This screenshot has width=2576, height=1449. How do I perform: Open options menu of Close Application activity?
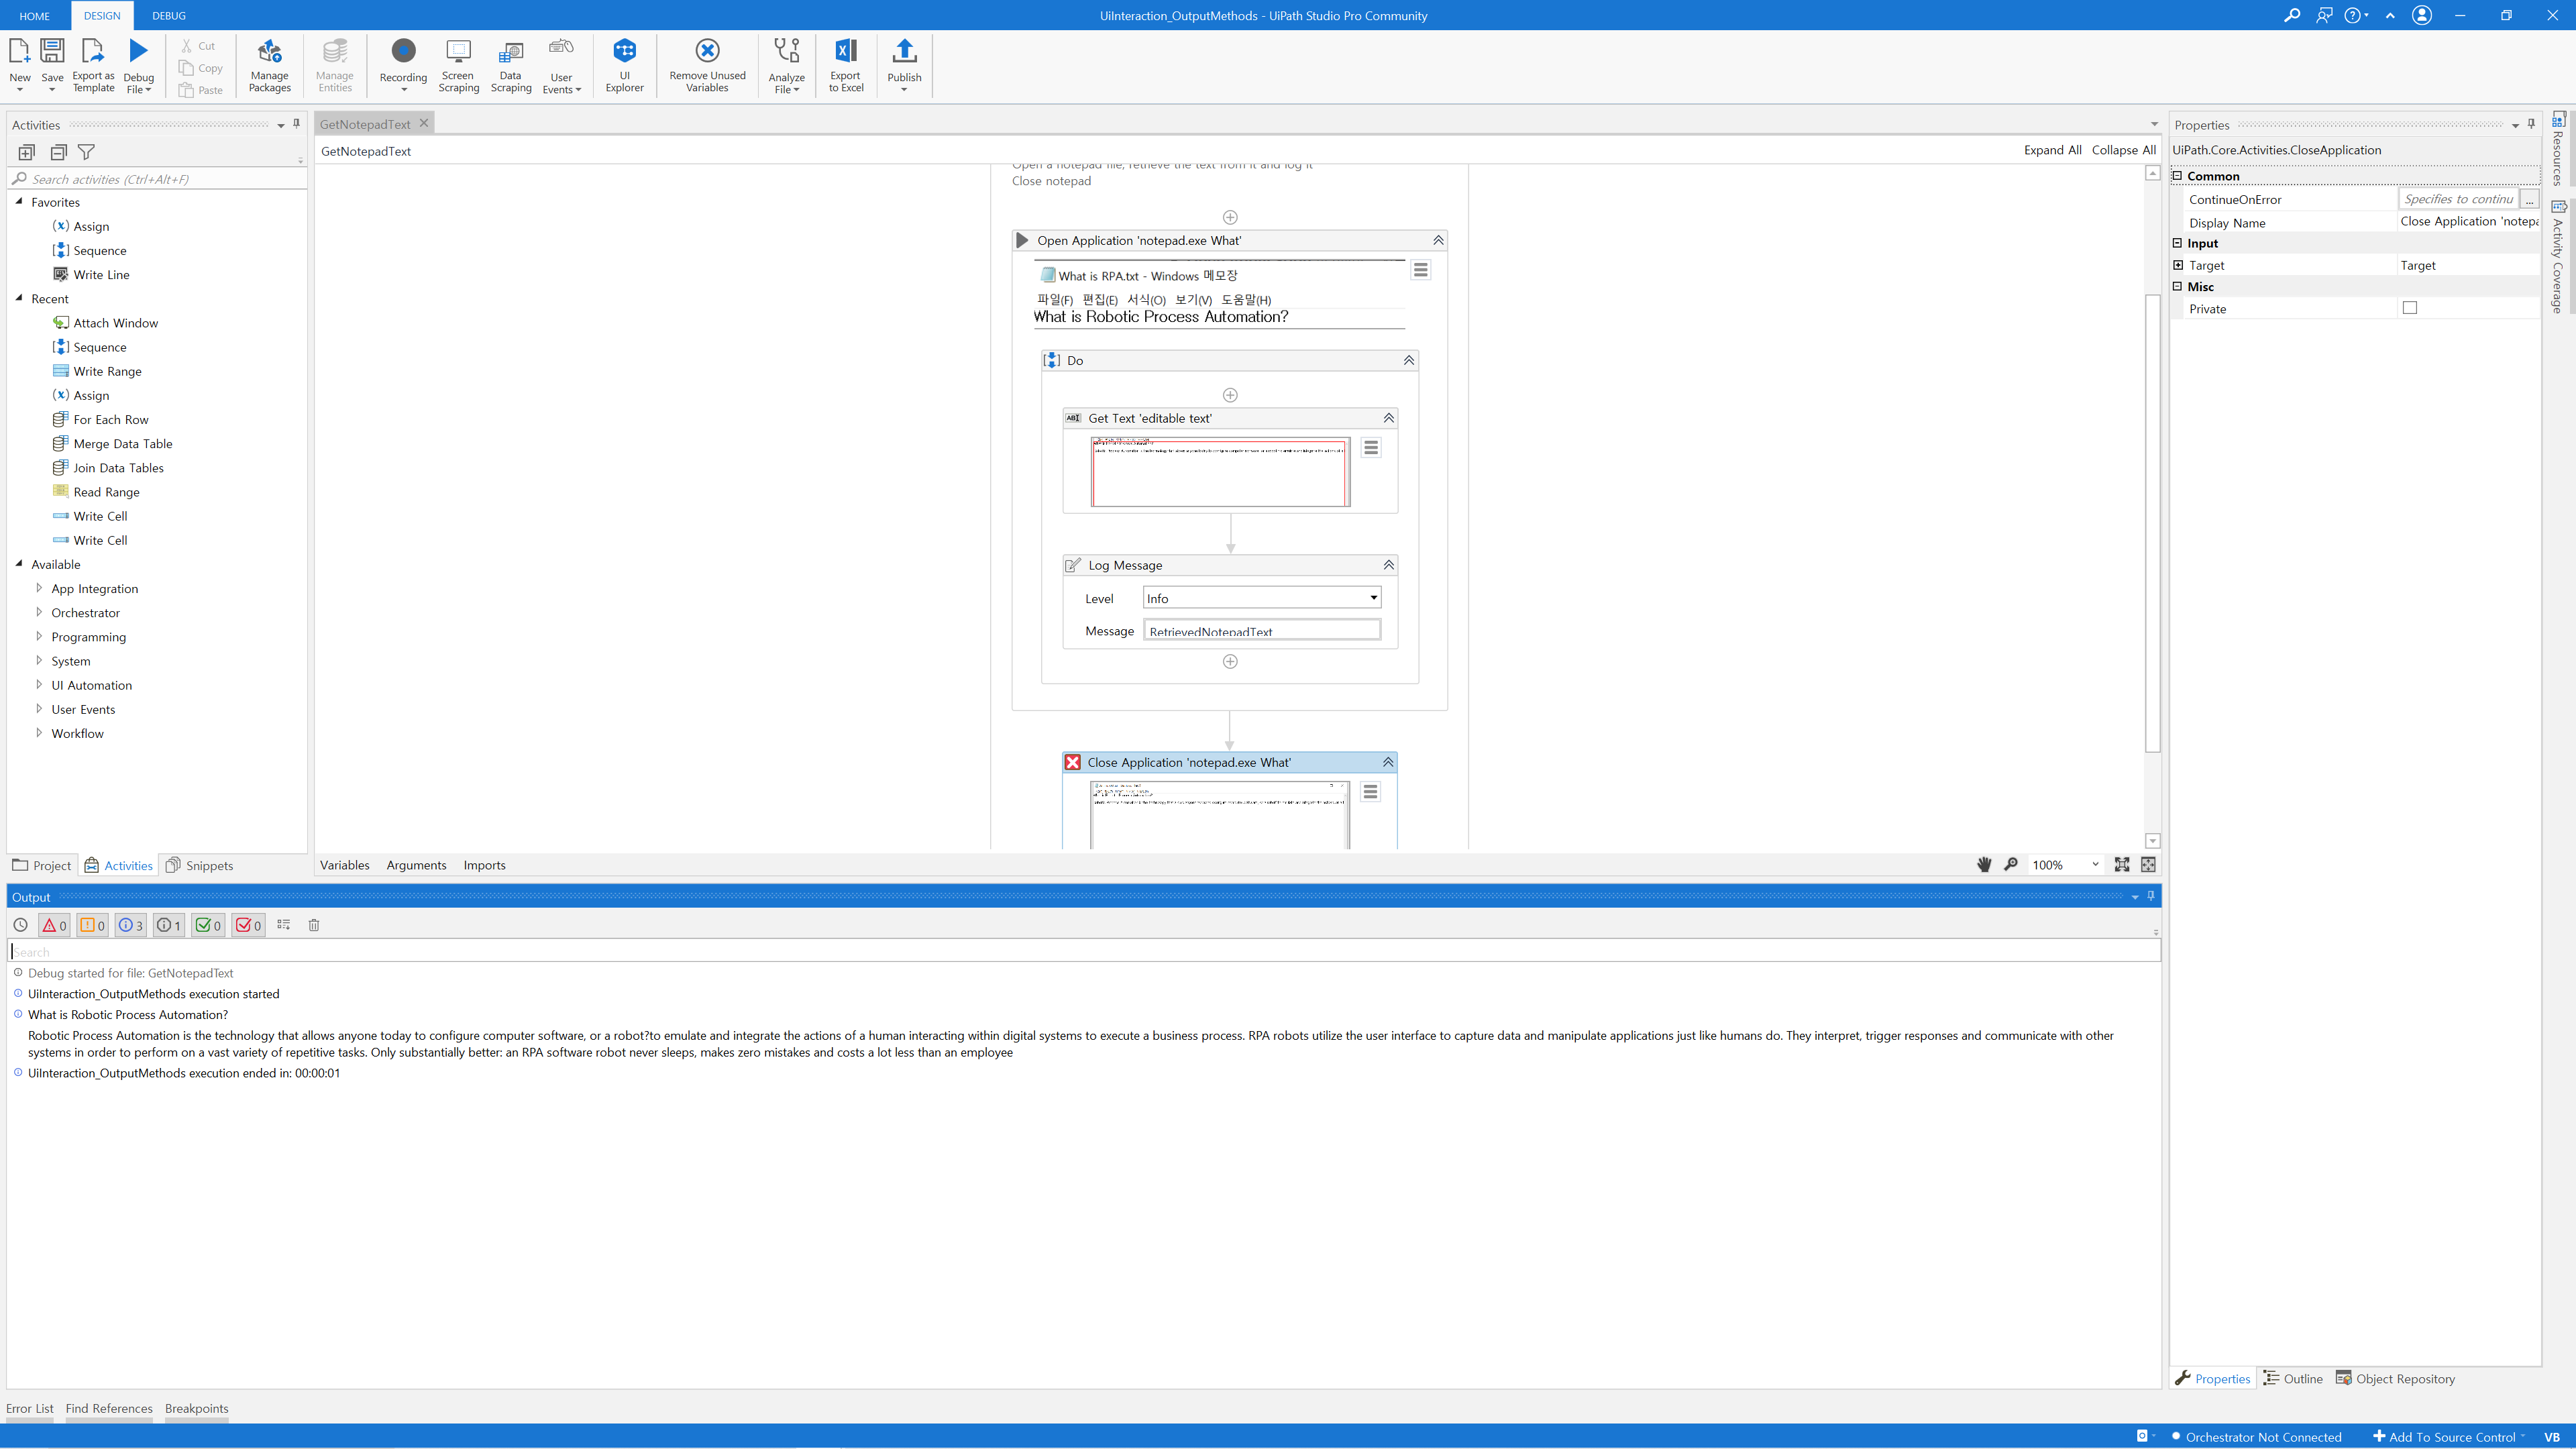pos(1371,791)
